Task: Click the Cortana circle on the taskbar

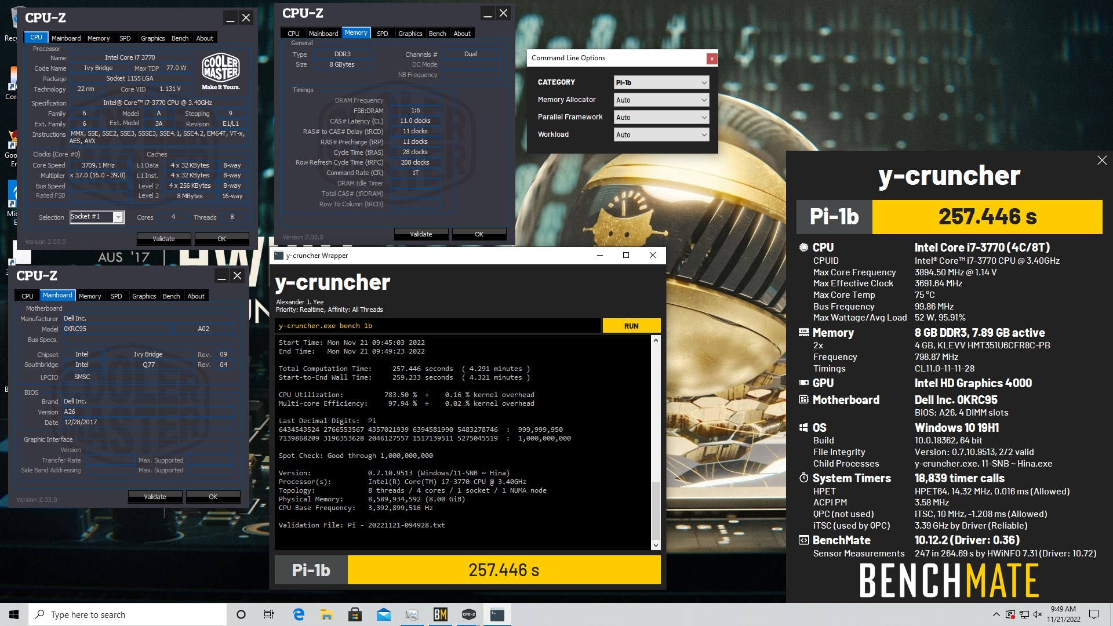Action: 241,614
